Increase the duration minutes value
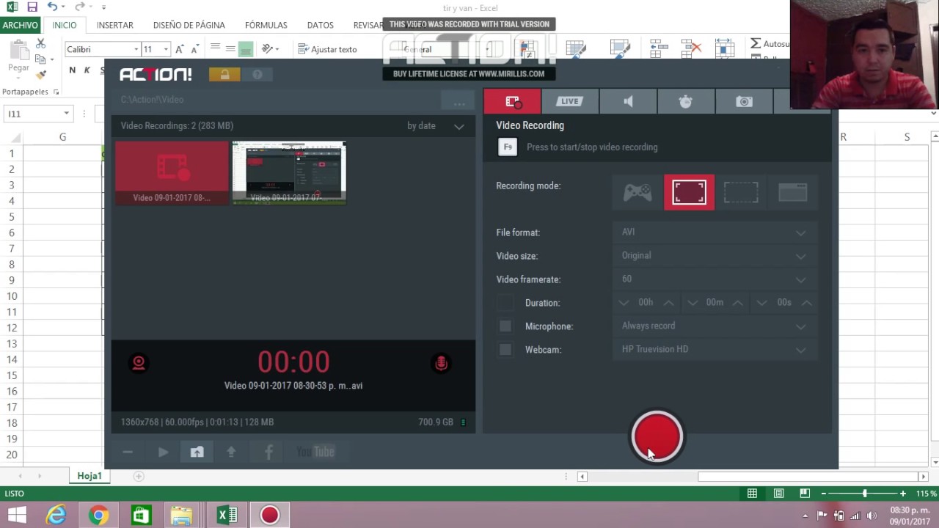Screen dimensions: 939x528 [737, 303]
